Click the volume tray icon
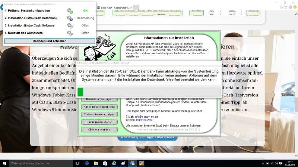 point(276,163)
